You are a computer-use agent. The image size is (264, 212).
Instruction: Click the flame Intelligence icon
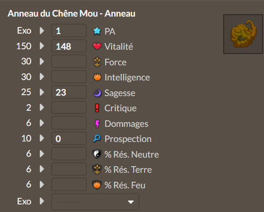pos(97,77)
